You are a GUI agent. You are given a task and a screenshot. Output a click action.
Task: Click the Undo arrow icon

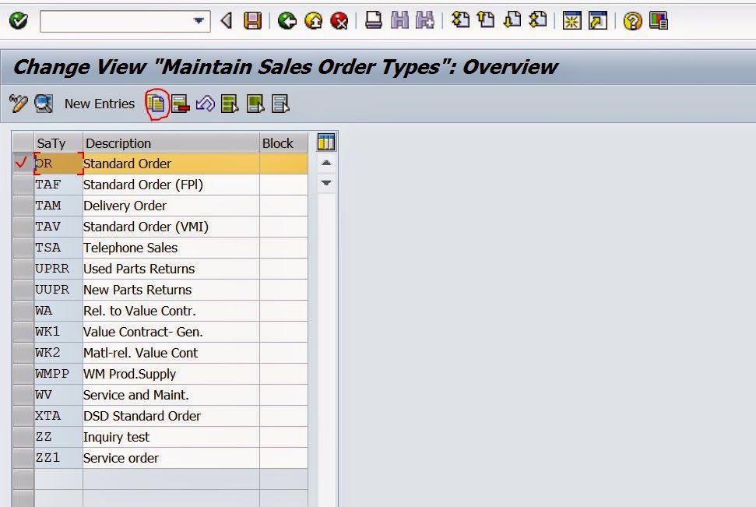coord(204,104)
